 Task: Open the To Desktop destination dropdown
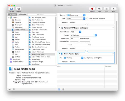[x=73, y=58]
